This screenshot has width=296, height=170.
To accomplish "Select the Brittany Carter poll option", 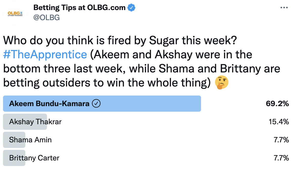I will pyautogui.click(x=146, y=158).
